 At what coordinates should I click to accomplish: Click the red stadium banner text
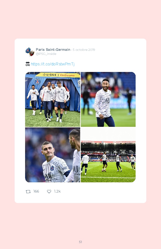click(x=108, y=142)
